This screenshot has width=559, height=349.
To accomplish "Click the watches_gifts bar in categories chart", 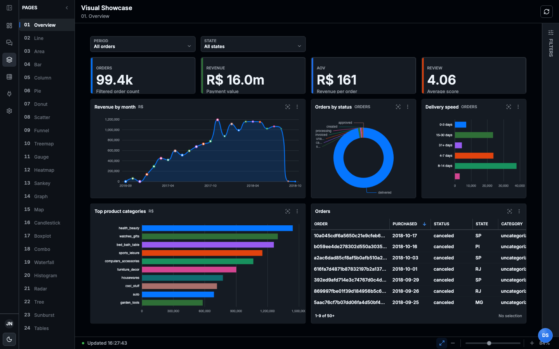I will [210, 237].
